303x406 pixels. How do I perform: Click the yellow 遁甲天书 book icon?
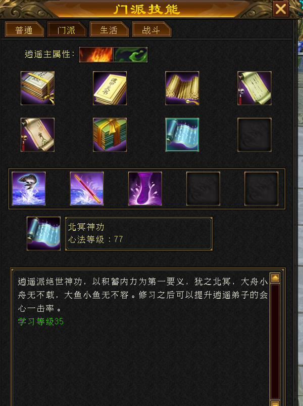tap(110, 88)
